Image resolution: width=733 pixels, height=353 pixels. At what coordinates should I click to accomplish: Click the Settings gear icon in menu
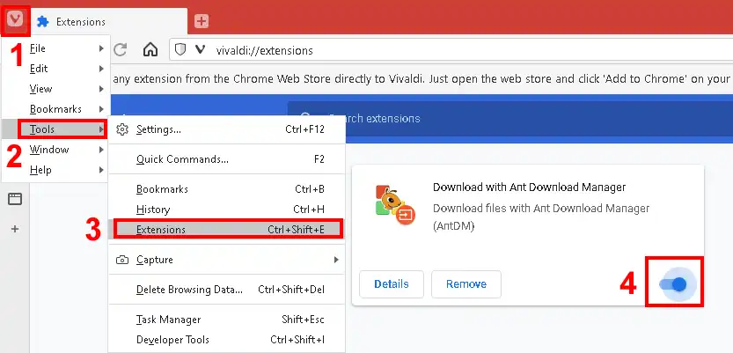click(x=122, y=129)
